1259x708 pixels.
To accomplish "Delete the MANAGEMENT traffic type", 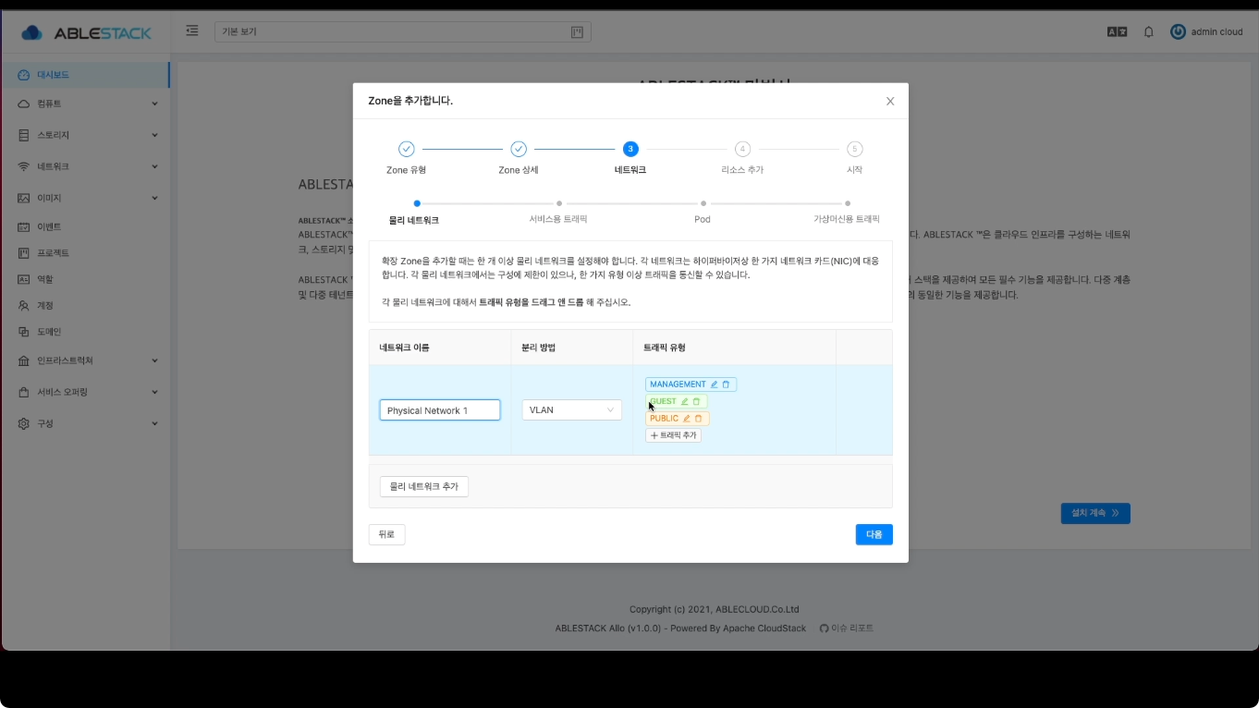I will click(x=726, y=385).
